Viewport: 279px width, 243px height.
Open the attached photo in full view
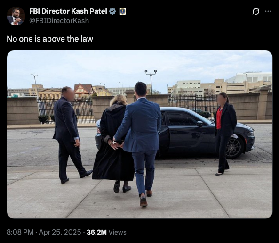[x=140, y=134]
